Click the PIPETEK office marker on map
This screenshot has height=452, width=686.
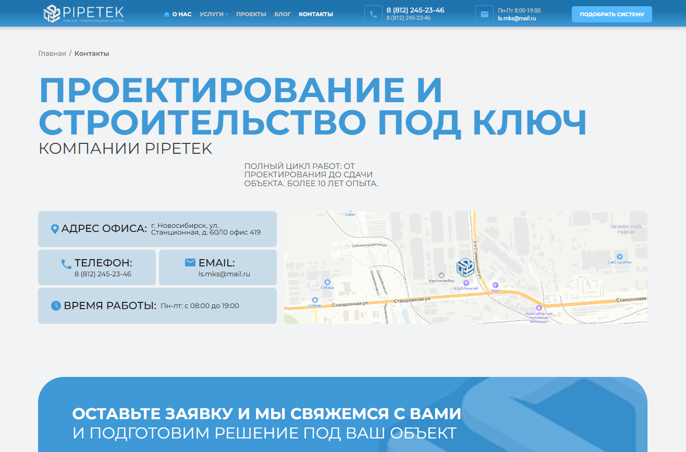(464, 267)
